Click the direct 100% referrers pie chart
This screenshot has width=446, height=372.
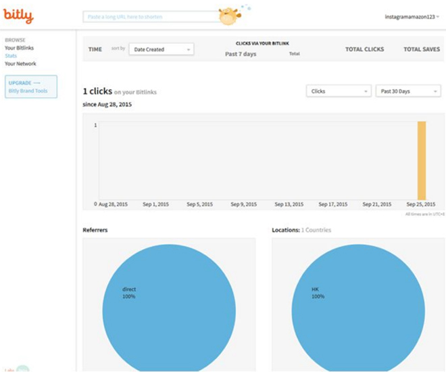(x=169, y=308)
